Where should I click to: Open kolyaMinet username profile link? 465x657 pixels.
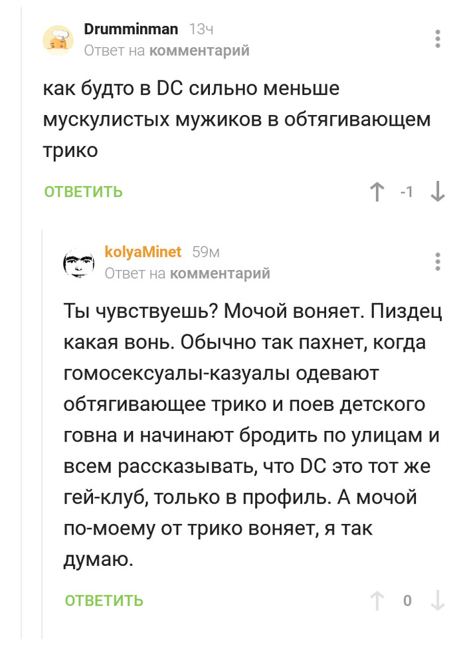tap(143, 251)
